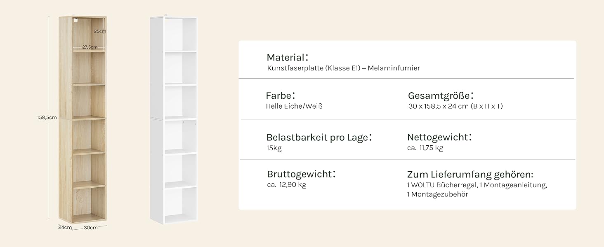Select the Helle Eiche/Weiß color text

[295, 106]
